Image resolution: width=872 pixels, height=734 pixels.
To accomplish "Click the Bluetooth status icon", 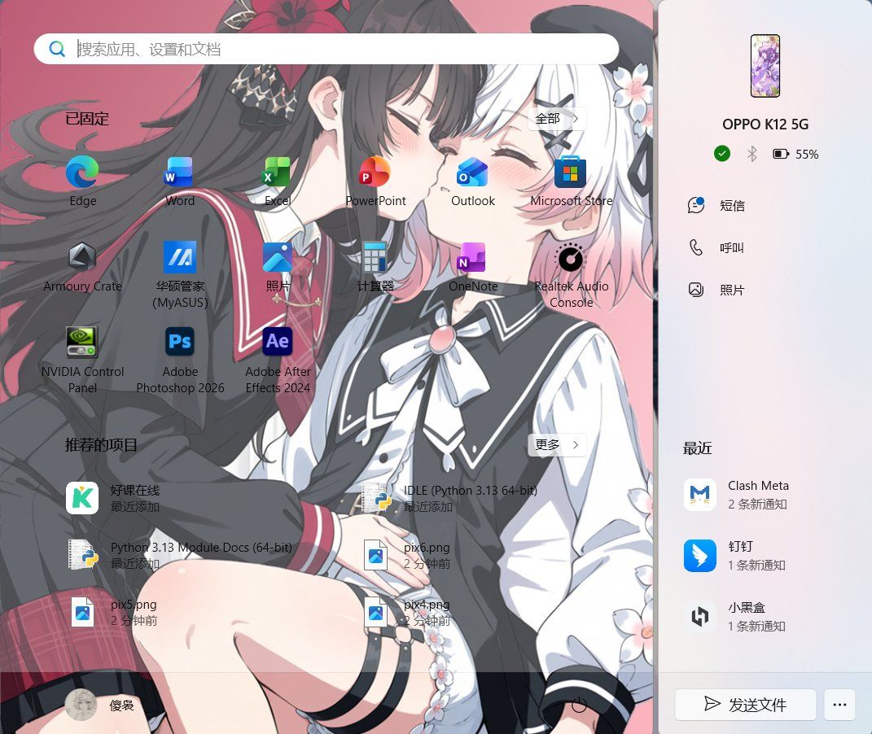I will coord(751,154).
